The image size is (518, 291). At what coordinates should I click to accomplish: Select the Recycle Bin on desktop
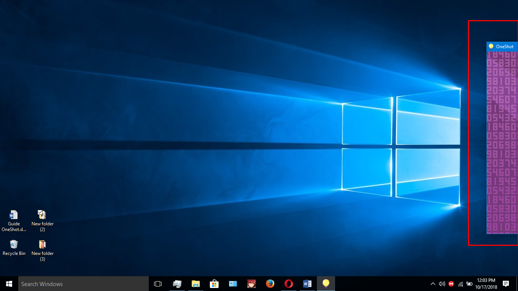[x=14, y=247]
